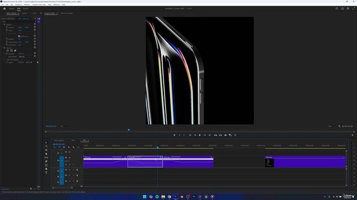Click the Extract button

coord(220,135)
